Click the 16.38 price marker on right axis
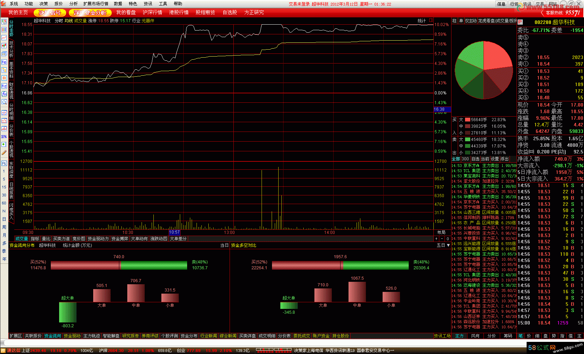The width and height of the screenshot is (584, 354). (442, 109)
